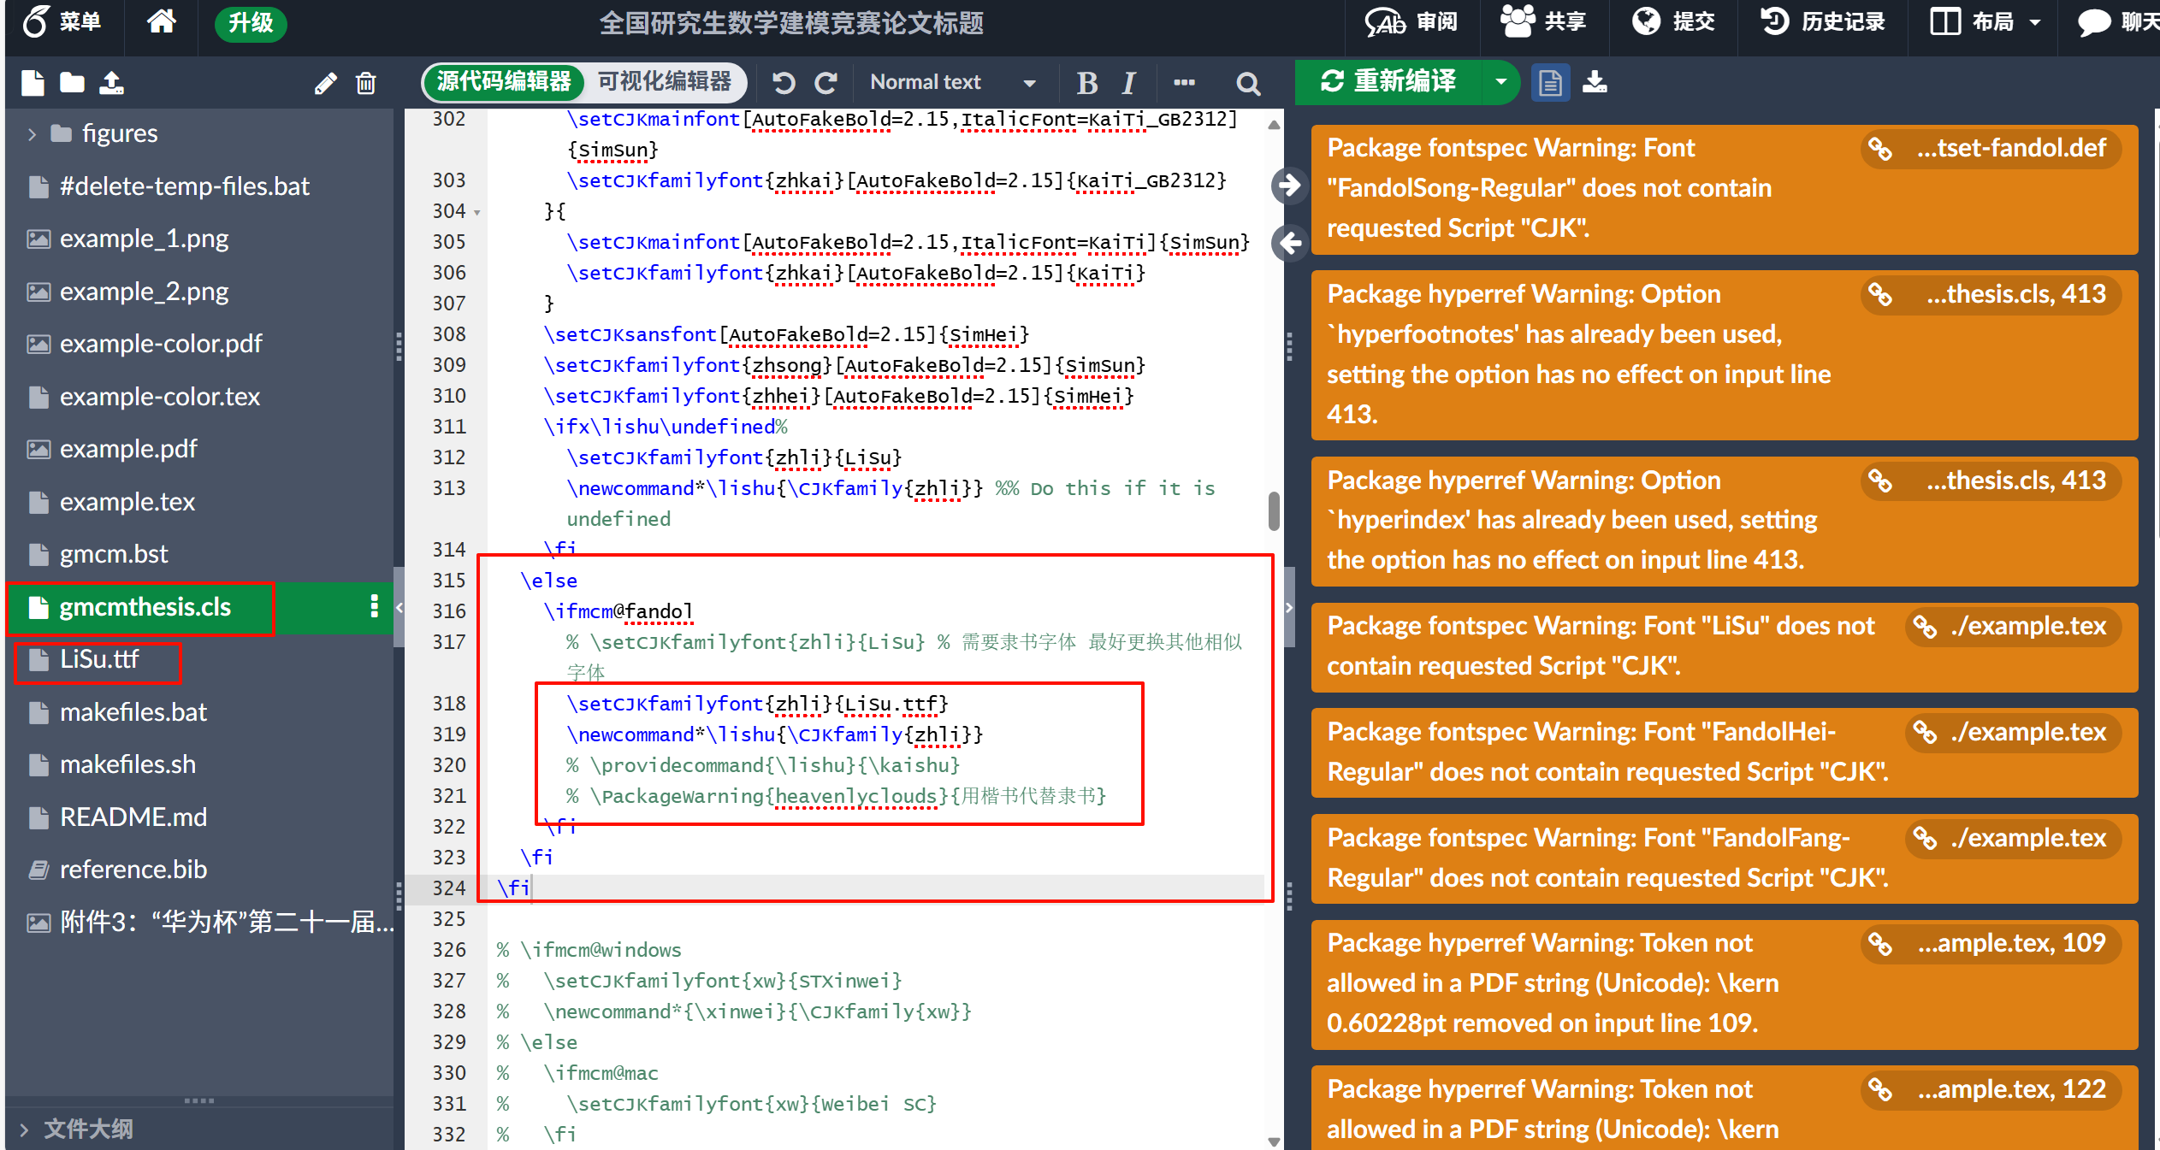Click the redo arrow icon
The height and width of the screenshot is (1150, 2160).
pos(826,83)
